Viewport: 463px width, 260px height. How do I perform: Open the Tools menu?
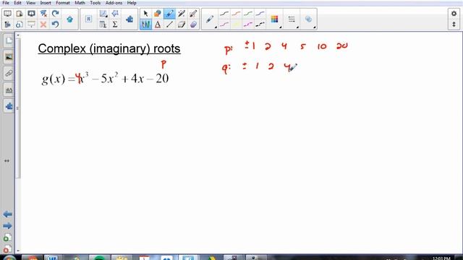[x=95, y=3]
